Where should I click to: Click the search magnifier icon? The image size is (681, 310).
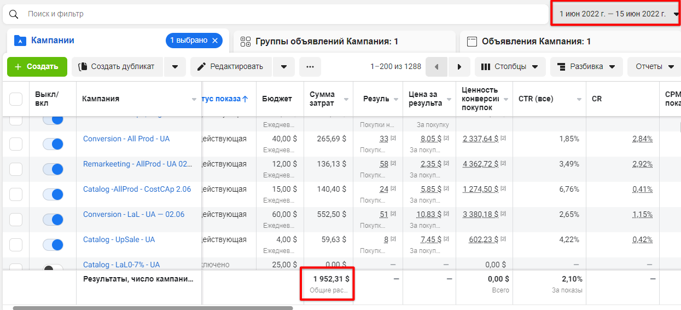pyautogui.click(x=14, y=14)
